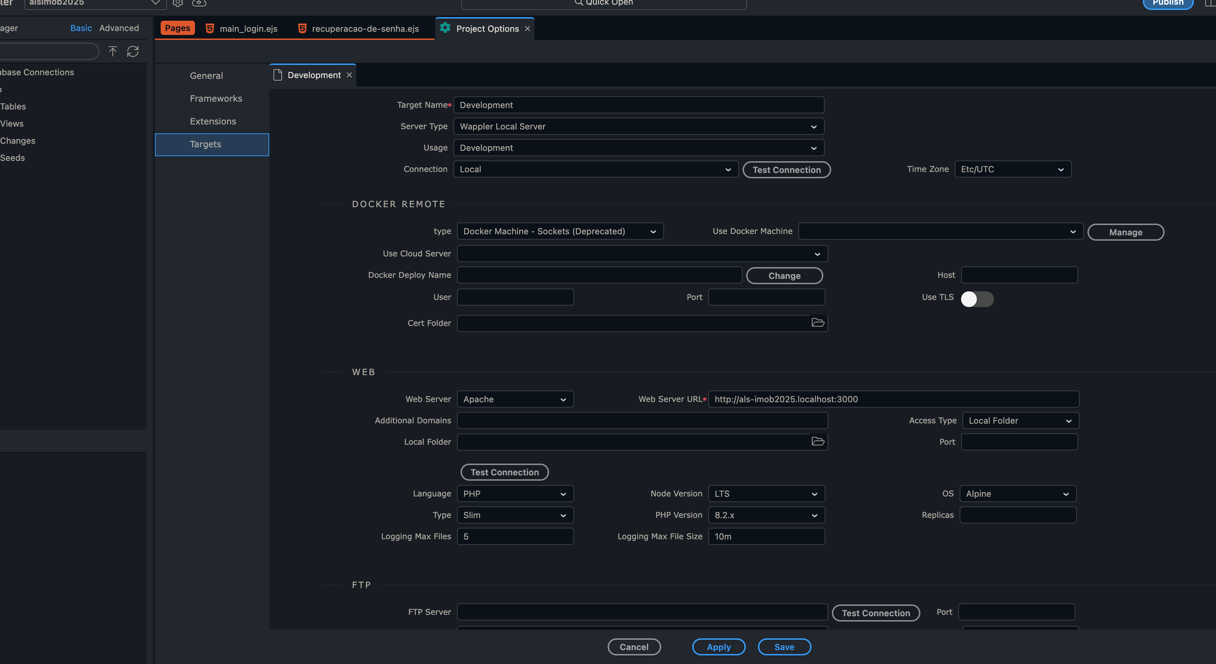
Task: Click the Pages button
Action: pyautogui.click(x=177, y=28)
